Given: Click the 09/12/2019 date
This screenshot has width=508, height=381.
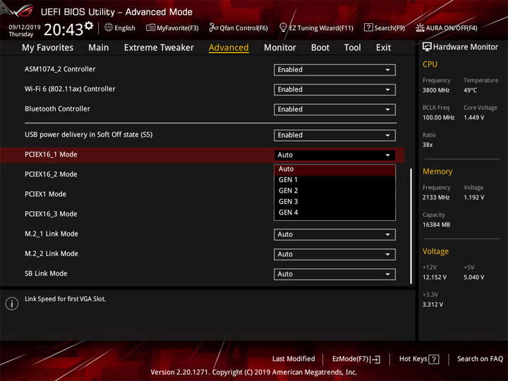Looking at the screenshot, I should [24, 28].
